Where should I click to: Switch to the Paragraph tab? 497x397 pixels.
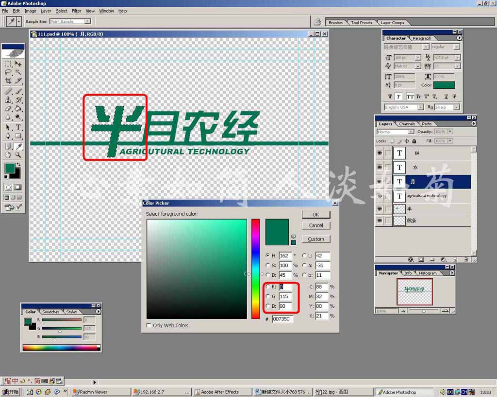click(422, 38)
